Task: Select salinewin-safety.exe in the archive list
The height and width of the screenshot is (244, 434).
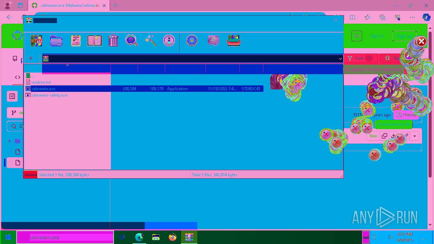Action: pos(49,95)
